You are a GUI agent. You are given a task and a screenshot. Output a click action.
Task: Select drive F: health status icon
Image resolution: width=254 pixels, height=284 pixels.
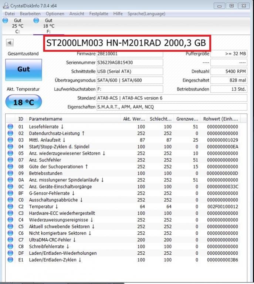[36, 20]
